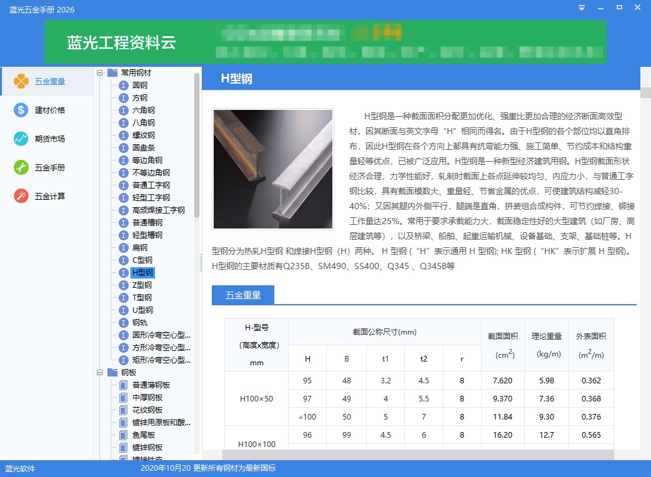This screenshot has height=477, width=651.
Task: Click the H型钢 product photo
Action: tap(272, 169)
